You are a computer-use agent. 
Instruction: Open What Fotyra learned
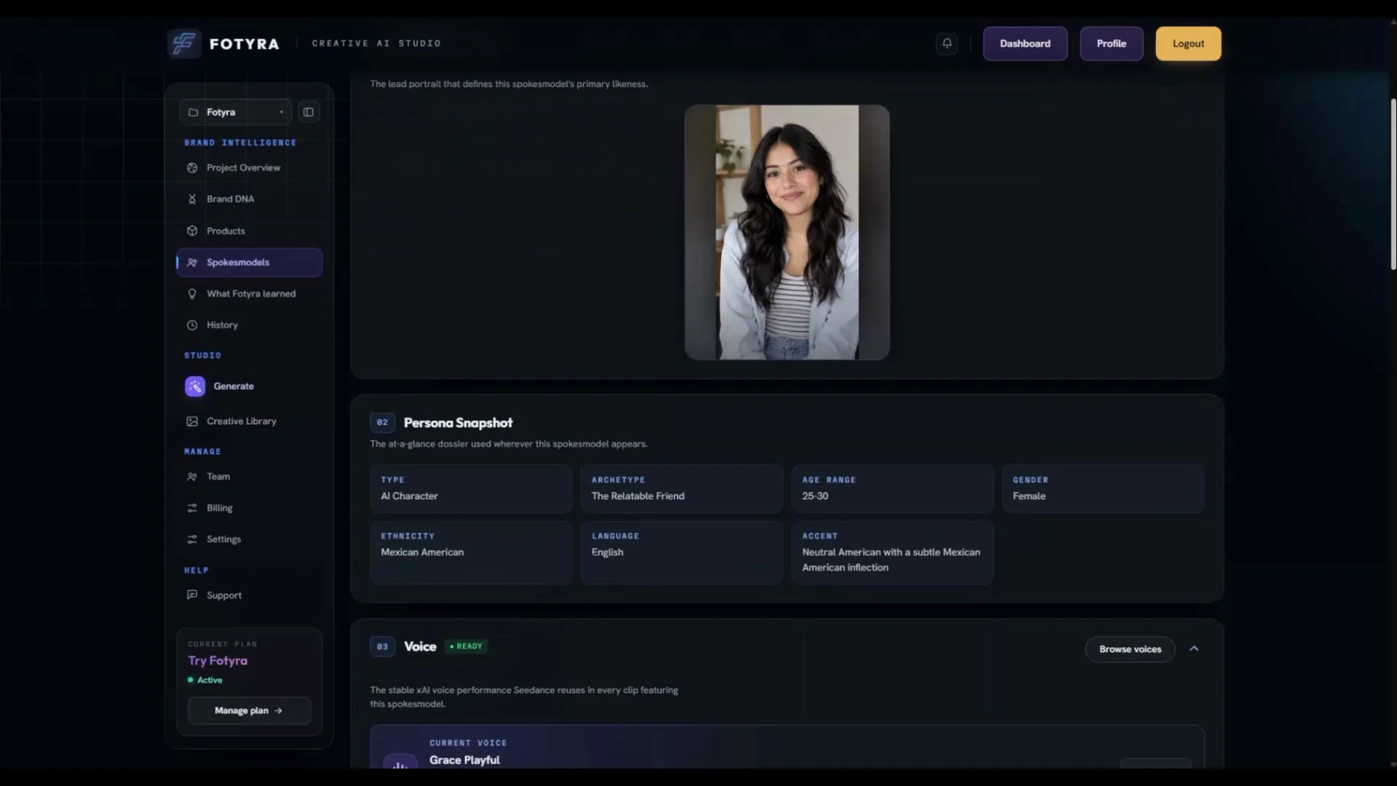pyautogui.click(x=250, y=294)
